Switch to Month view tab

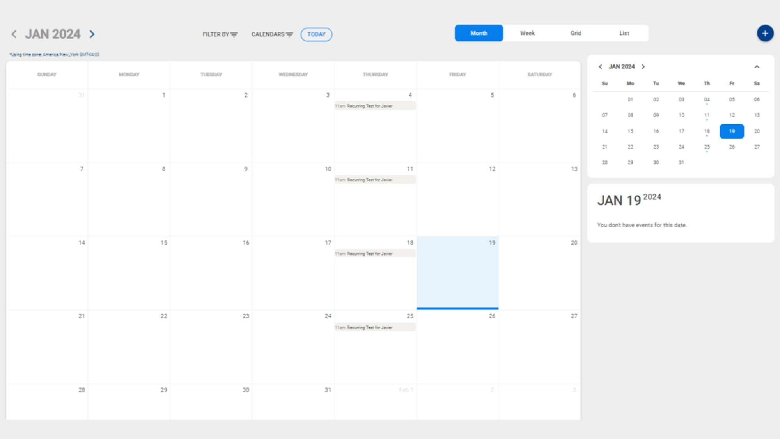479,33
